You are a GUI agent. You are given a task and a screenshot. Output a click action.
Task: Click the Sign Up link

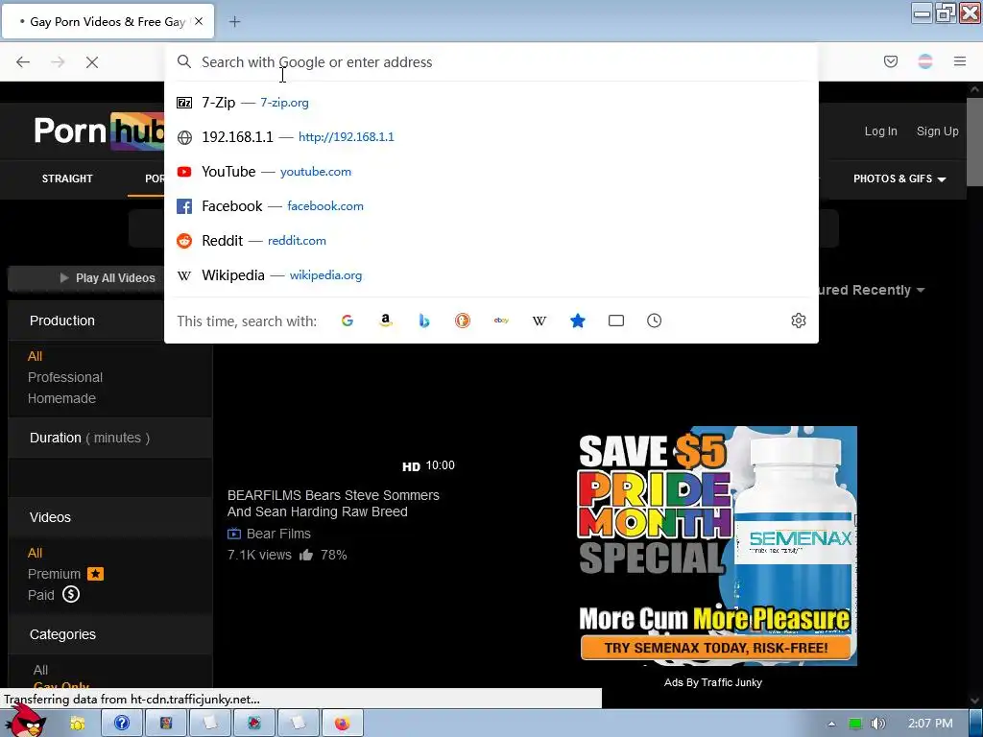coord(937,131)
